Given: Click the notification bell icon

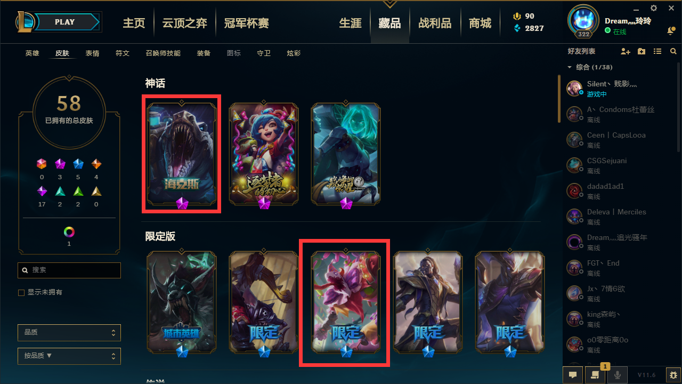Looking at the screenshot, I should [671, 31].
